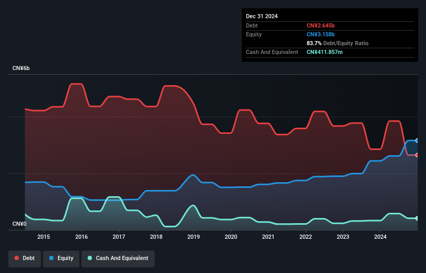Select the 2018 x-axis label
Image resolution: width=426 pixels, height=273 pixels.
(x=156, y=237)
